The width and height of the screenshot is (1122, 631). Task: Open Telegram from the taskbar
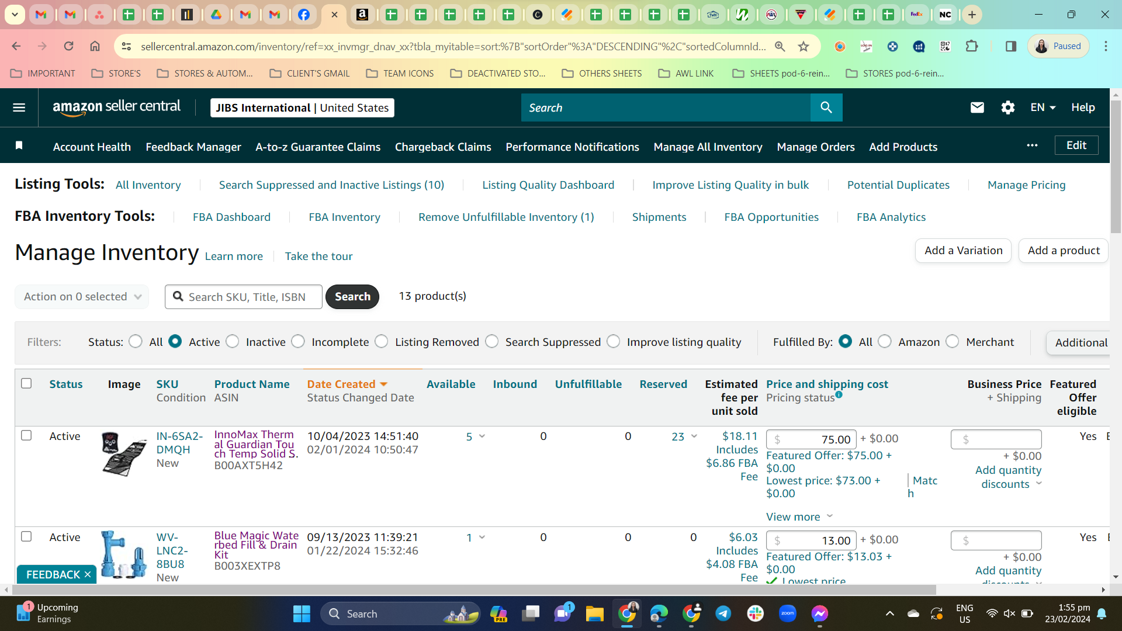pyautogui.click(x=723, y=613)
